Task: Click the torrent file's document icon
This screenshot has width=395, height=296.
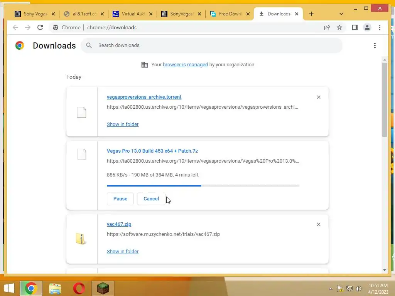Action: pyautogui.click(x=81, y=112)
